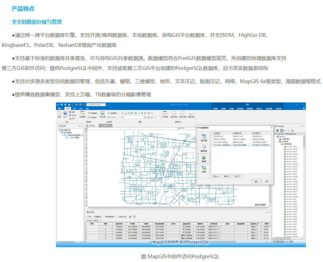Image resolution: width=323 pixels, height=262 pixels.
Task: Collapse hwtest1 database node in GDBCatalog
Action: [276, 136]
